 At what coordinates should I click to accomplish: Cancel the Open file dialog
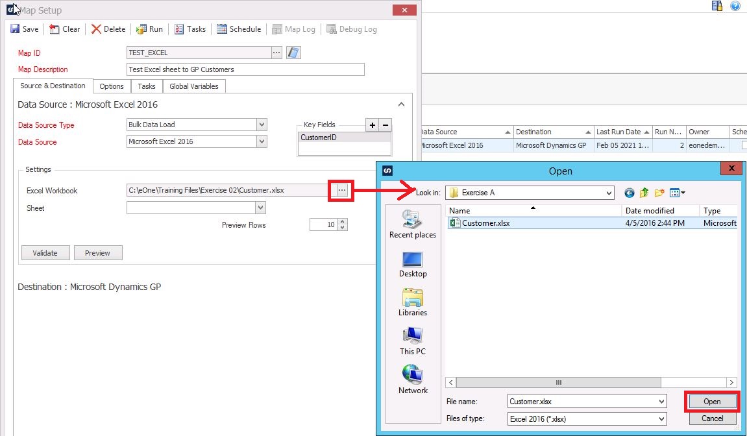click(x=712, y=419)
